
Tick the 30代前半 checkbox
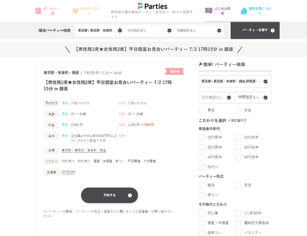point(201,147)
